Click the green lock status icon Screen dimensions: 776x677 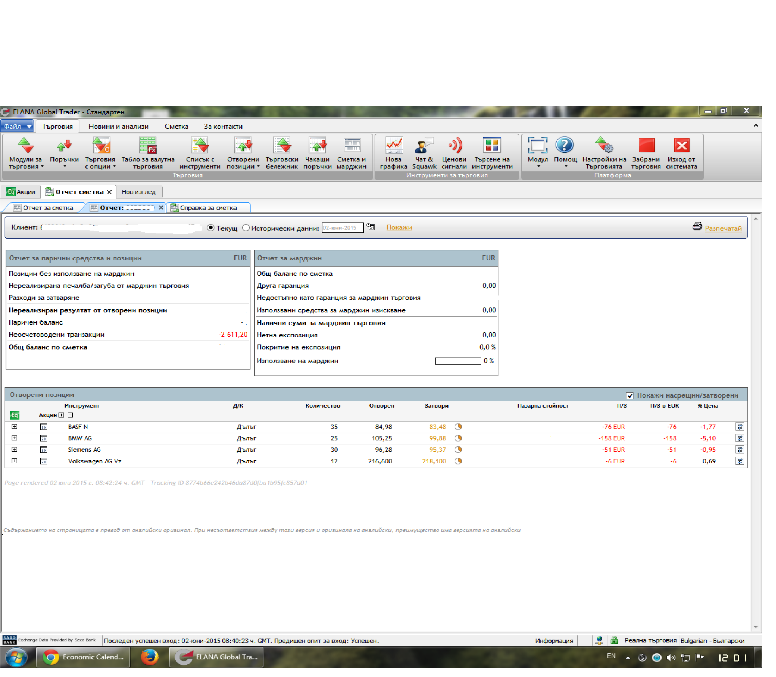[x=614, y=640]
